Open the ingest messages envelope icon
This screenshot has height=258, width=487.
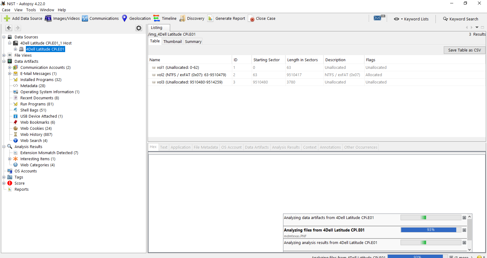(x=378, y=18)
